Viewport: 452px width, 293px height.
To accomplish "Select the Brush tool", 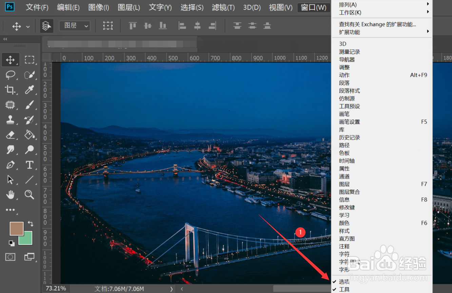I will click(30, 105).
